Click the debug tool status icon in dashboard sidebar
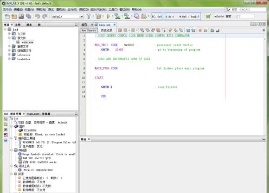The width and height of the screenshot is (269, 193). click(x=6, y=130)
